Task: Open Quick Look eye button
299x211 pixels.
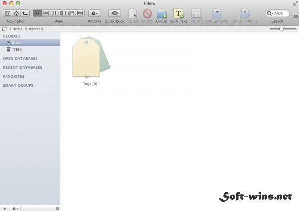Action: (115, 13)
